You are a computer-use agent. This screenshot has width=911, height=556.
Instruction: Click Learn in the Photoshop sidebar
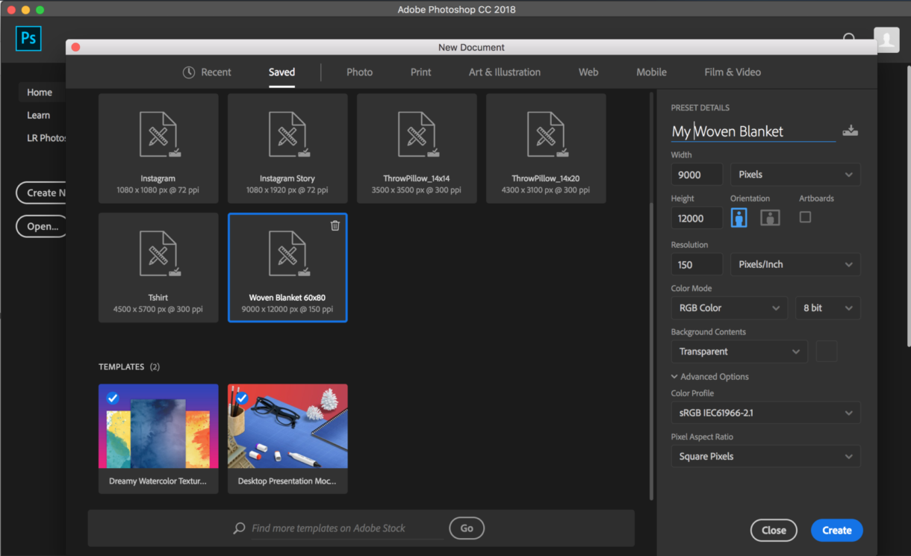39,116
